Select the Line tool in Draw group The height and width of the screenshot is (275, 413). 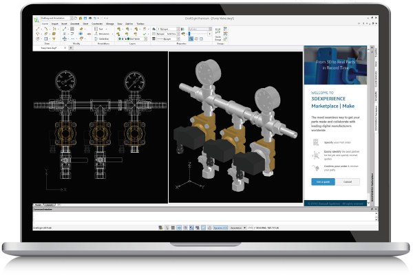click(x=38, y=29)
